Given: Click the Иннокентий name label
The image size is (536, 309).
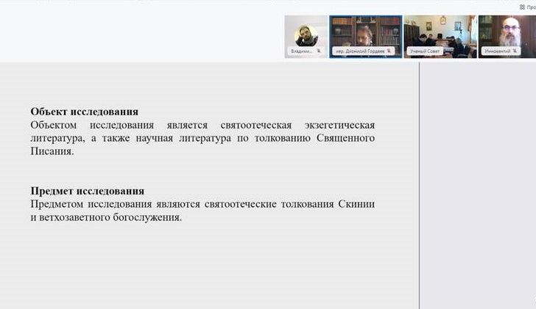Looking at the screenshot, I should tap(498, 51).
